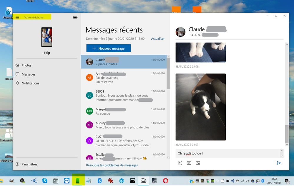Open the Anne conversation "On reste zen"

coord(124,78)
